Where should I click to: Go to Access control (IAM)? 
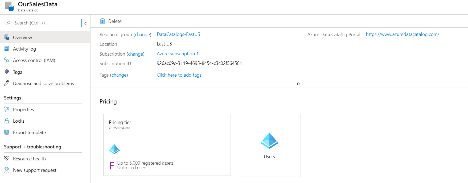[45, 60]
